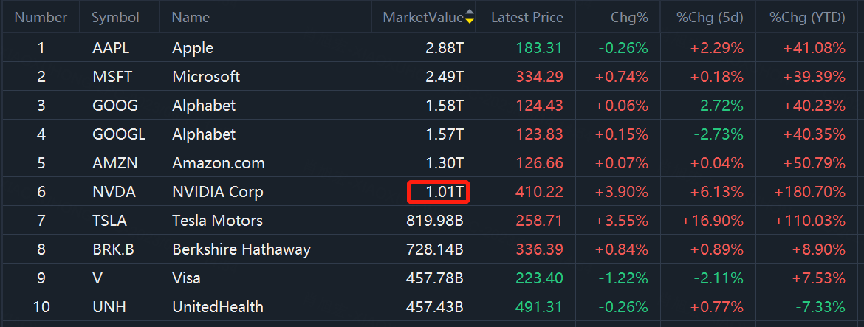Click Apple's latest price 183.31
864x327 pixels.
(540, 48)
